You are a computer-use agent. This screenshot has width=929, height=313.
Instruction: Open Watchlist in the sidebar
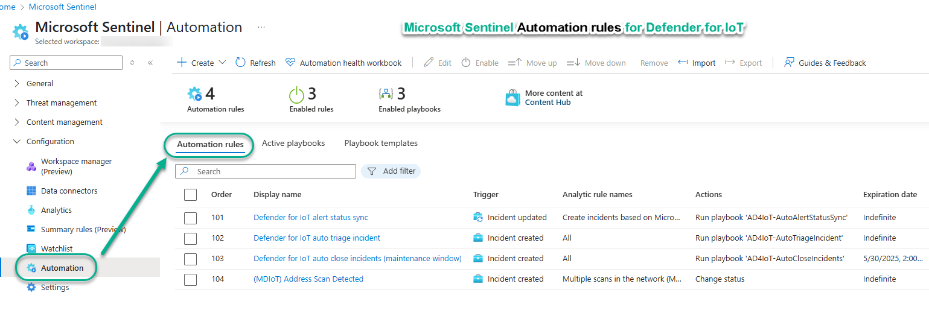click(x=56, y=248)
